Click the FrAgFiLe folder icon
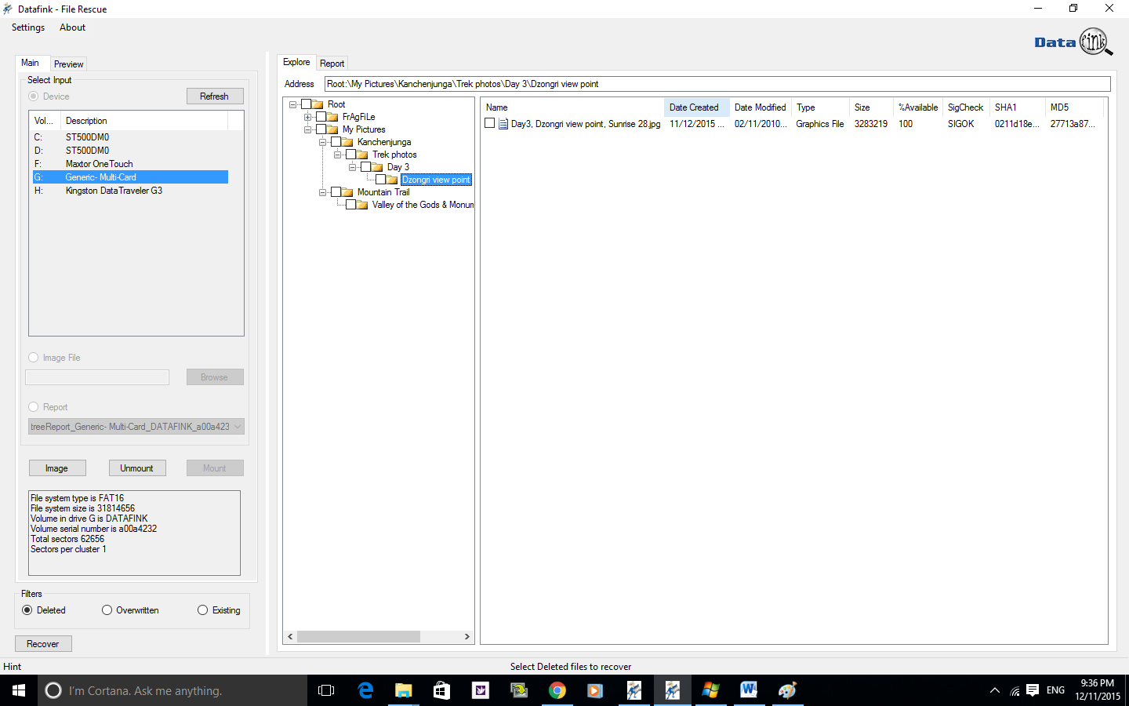Screen dimensions: 1129x706 332,117
